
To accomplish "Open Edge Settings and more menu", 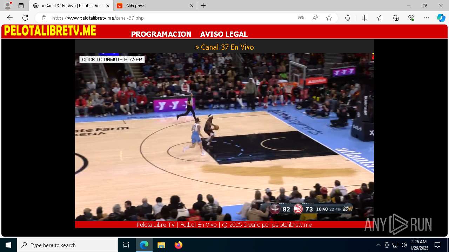I will tap(427, 18).
